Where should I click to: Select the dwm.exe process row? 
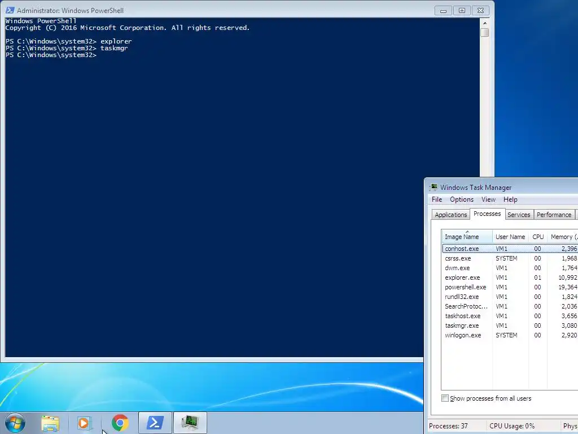click(510, 268)
